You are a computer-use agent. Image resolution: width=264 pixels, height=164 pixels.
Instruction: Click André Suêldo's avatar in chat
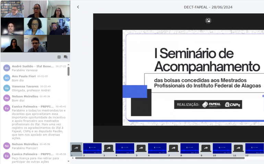(x=7, y=68)
